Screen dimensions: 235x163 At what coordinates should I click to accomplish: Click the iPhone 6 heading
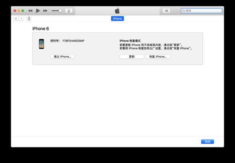point(40,29)
